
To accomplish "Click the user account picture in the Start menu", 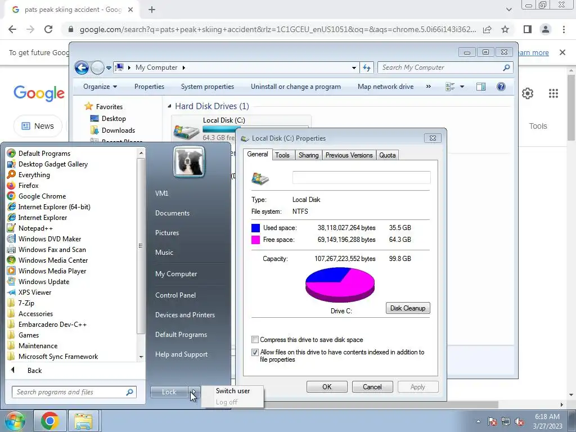I will [x=189, y=162].
